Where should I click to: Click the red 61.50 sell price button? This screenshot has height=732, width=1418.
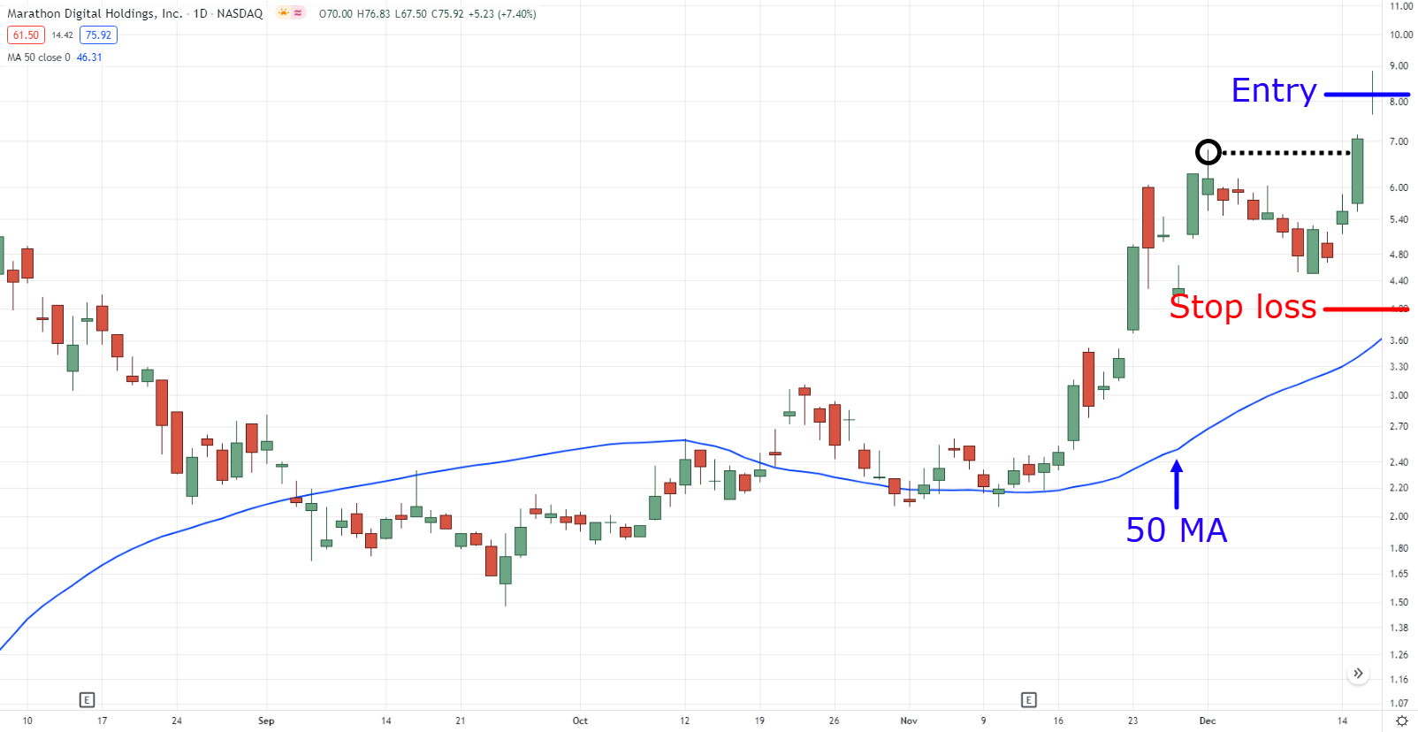(x=26, y=35)
